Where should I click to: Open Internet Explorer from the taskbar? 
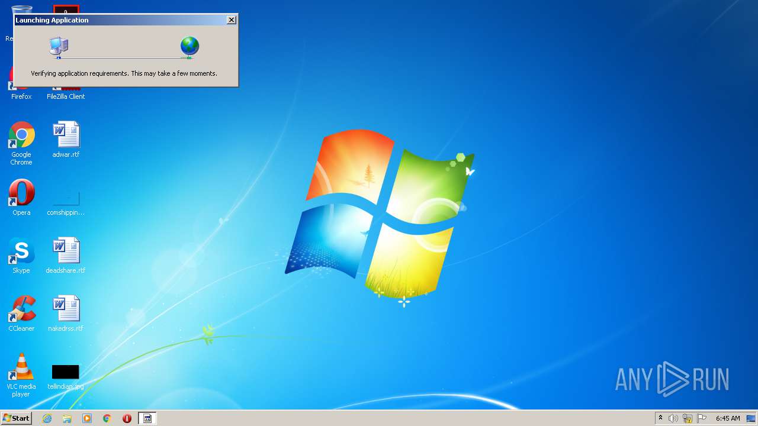click(47, 418)
